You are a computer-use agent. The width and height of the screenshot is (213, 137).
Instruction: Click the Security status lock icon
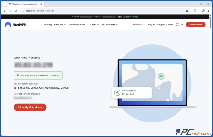(117, 93)
